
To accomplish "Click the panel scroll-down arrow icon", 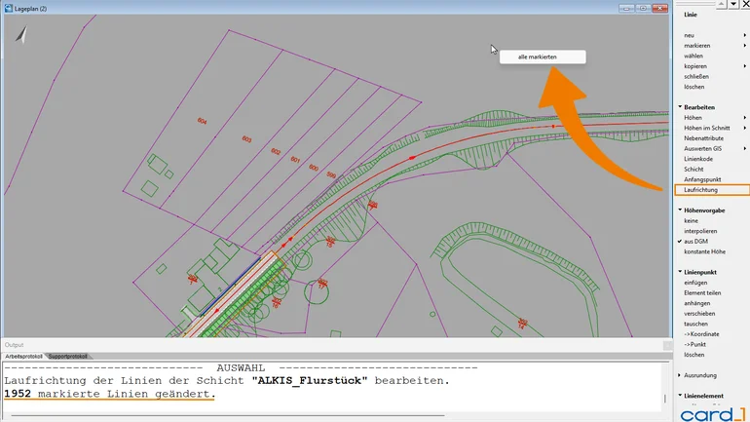I will (732, 5).
